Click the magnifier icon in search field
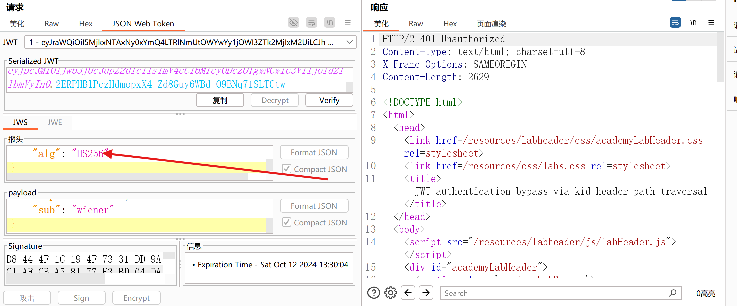 click(673, 293)
